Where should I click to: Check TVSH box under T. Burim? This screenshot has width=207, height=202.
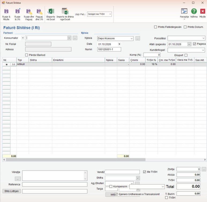click(x=167, y=198)
